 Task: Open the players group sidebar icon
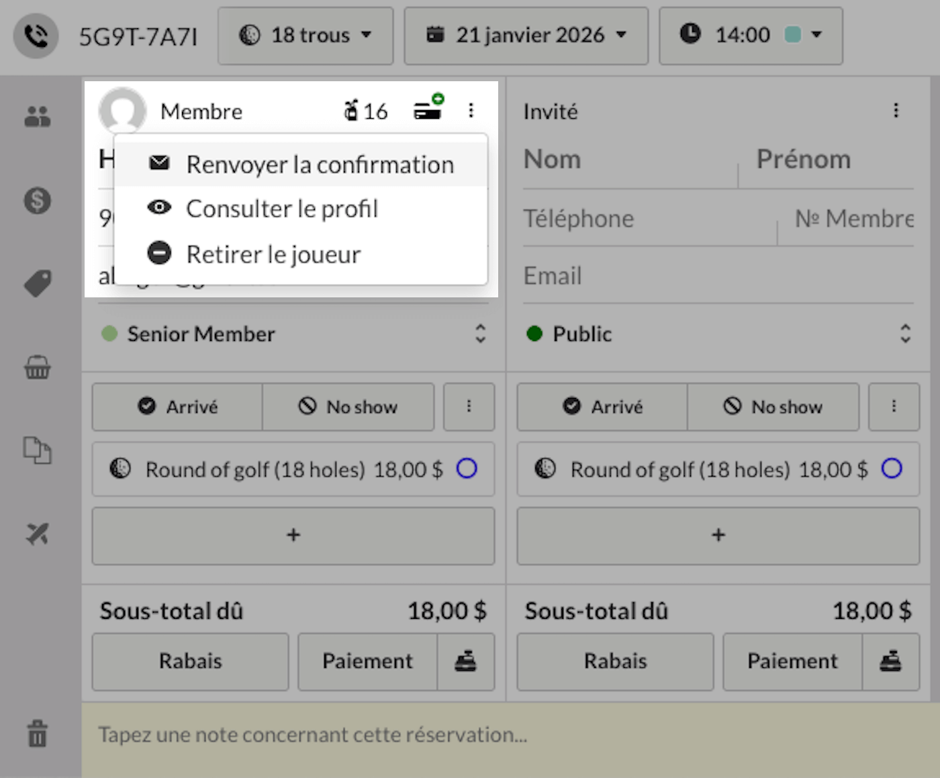[x=38, y=117]
